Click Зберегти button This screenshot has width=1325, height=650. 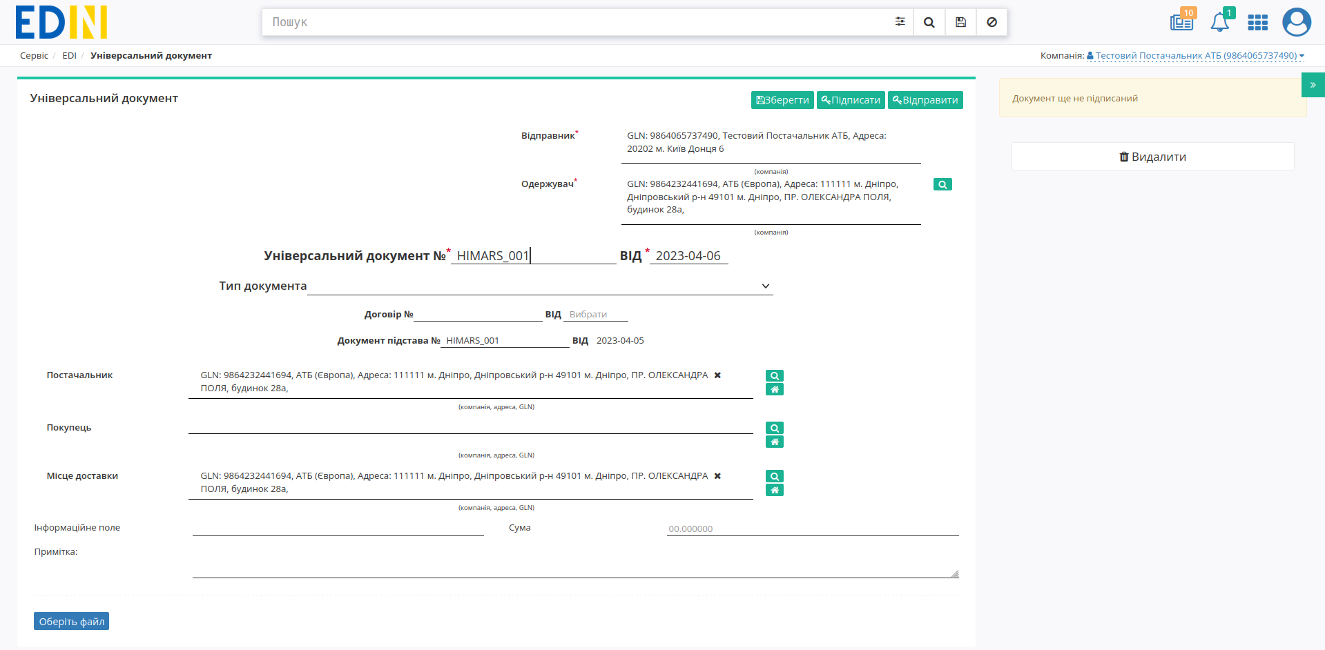pyautogui.click(x=782, y=100)
